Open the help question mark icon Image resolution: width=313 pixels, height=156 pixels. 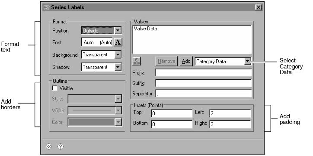point(61,146)
